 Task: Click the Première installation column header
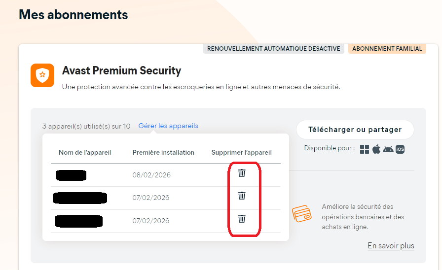(x=163, y=153)
